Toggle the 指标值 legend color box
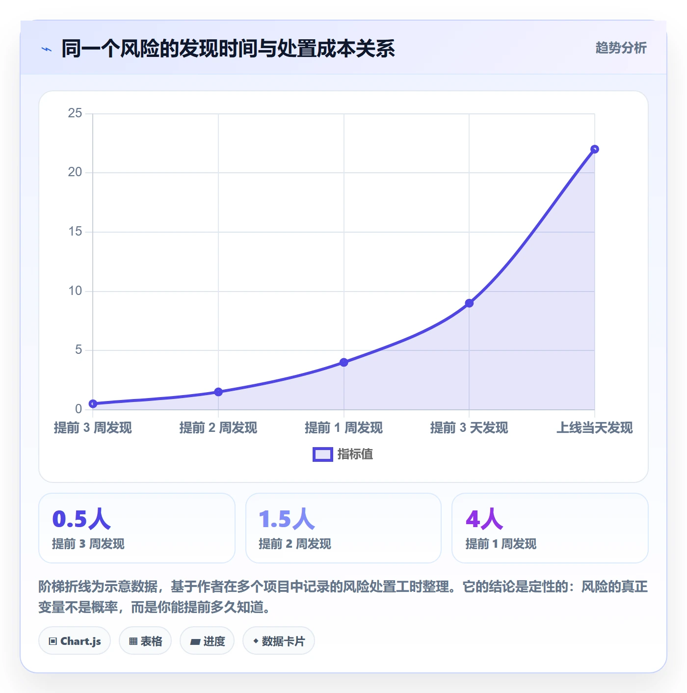 point(323,454)
